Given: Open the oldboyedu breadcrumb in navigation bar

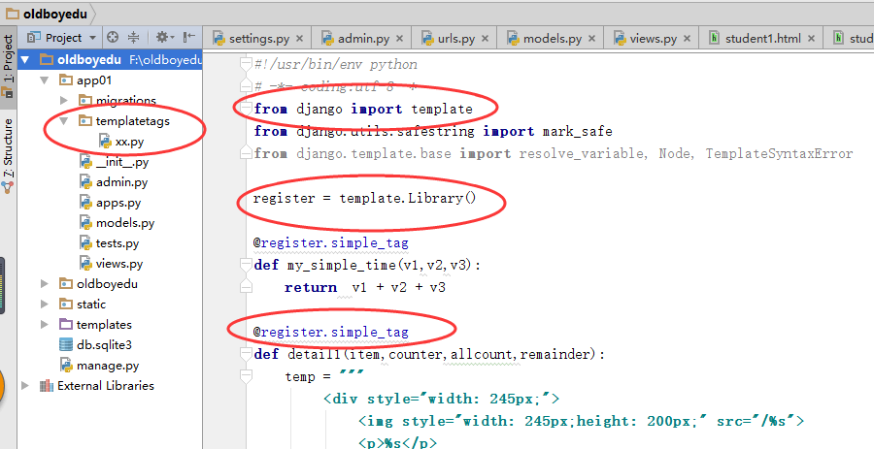Looking at the screenshot, I should point(47,14).
